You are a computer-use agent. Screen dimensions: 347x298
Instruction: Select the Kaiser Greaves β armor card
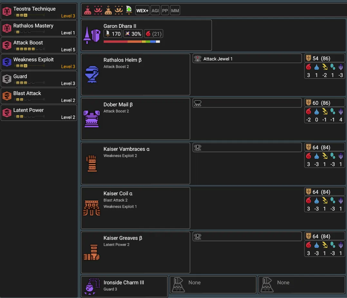[135, 253]
